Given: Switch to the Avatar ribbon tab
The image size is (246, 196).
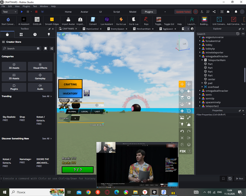Looking at the screenshot, I should point(84,12).
